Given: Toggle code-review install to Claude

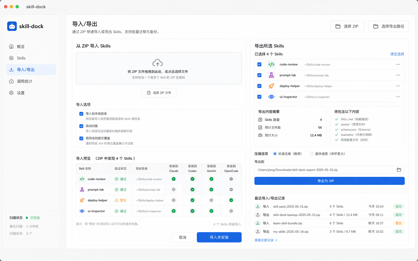Looking at the screenshot, I should pyautogui.click(x=173, y=179).
